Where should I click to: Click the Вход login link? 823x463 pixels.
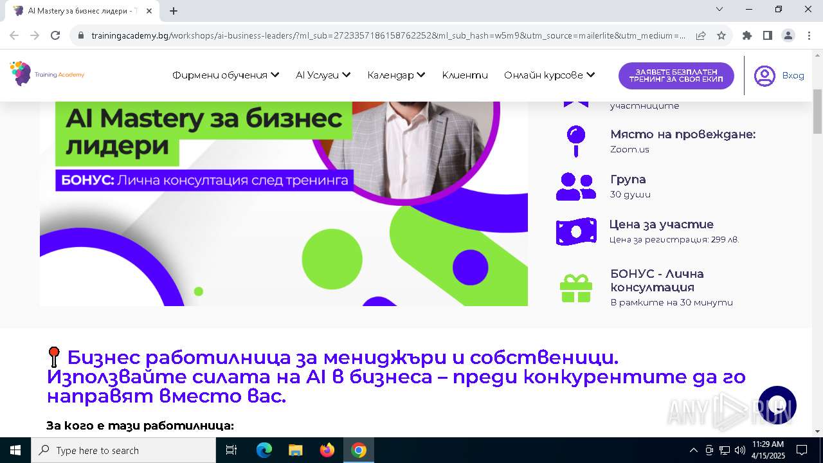click(x=793, y=75)
